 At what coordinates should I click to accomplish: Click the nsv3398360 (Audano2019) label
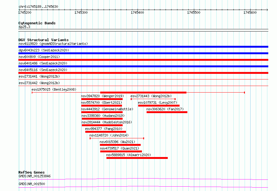click(103, 116)
